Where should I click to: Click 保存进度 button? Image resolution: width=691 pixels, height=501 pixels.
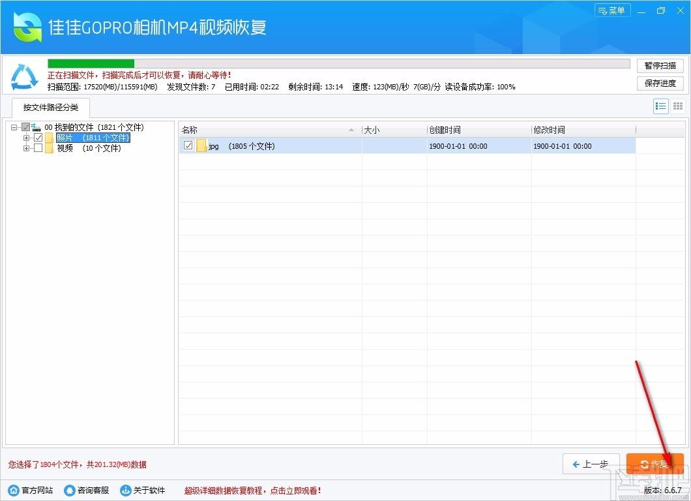tap(660, 83)
